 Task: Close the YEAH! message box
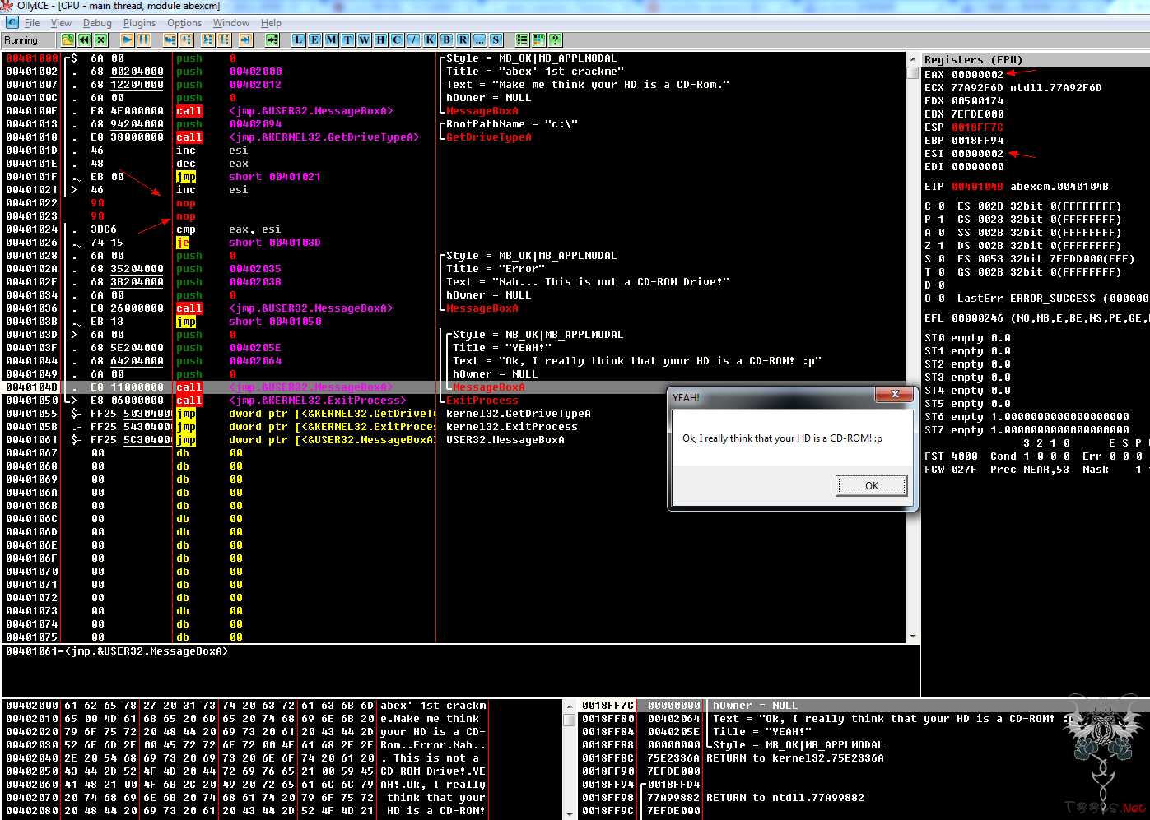point(894,395)
